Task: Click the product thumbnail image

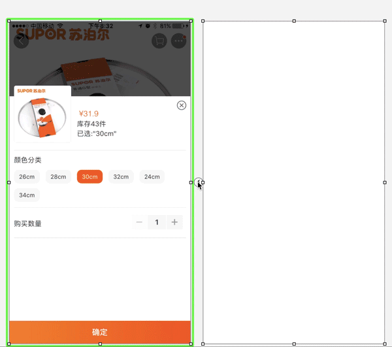Action: (42, 114)
